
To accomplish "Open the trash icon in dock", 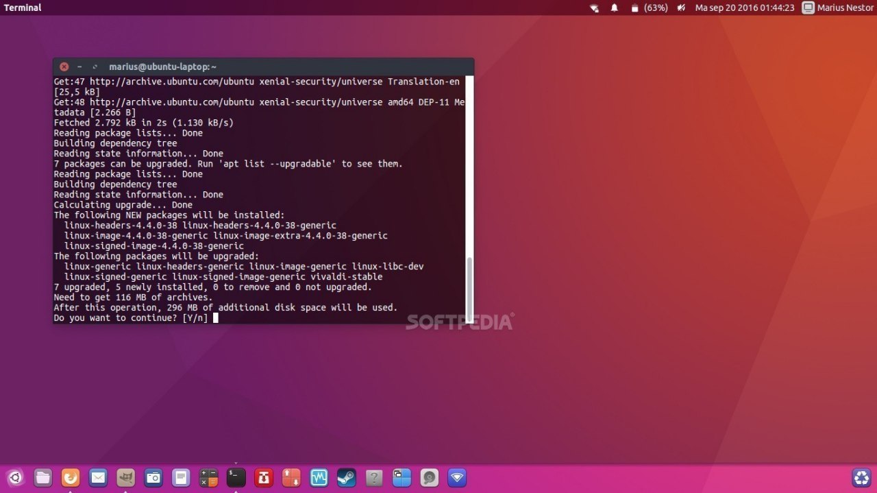I will coord(861,477).
